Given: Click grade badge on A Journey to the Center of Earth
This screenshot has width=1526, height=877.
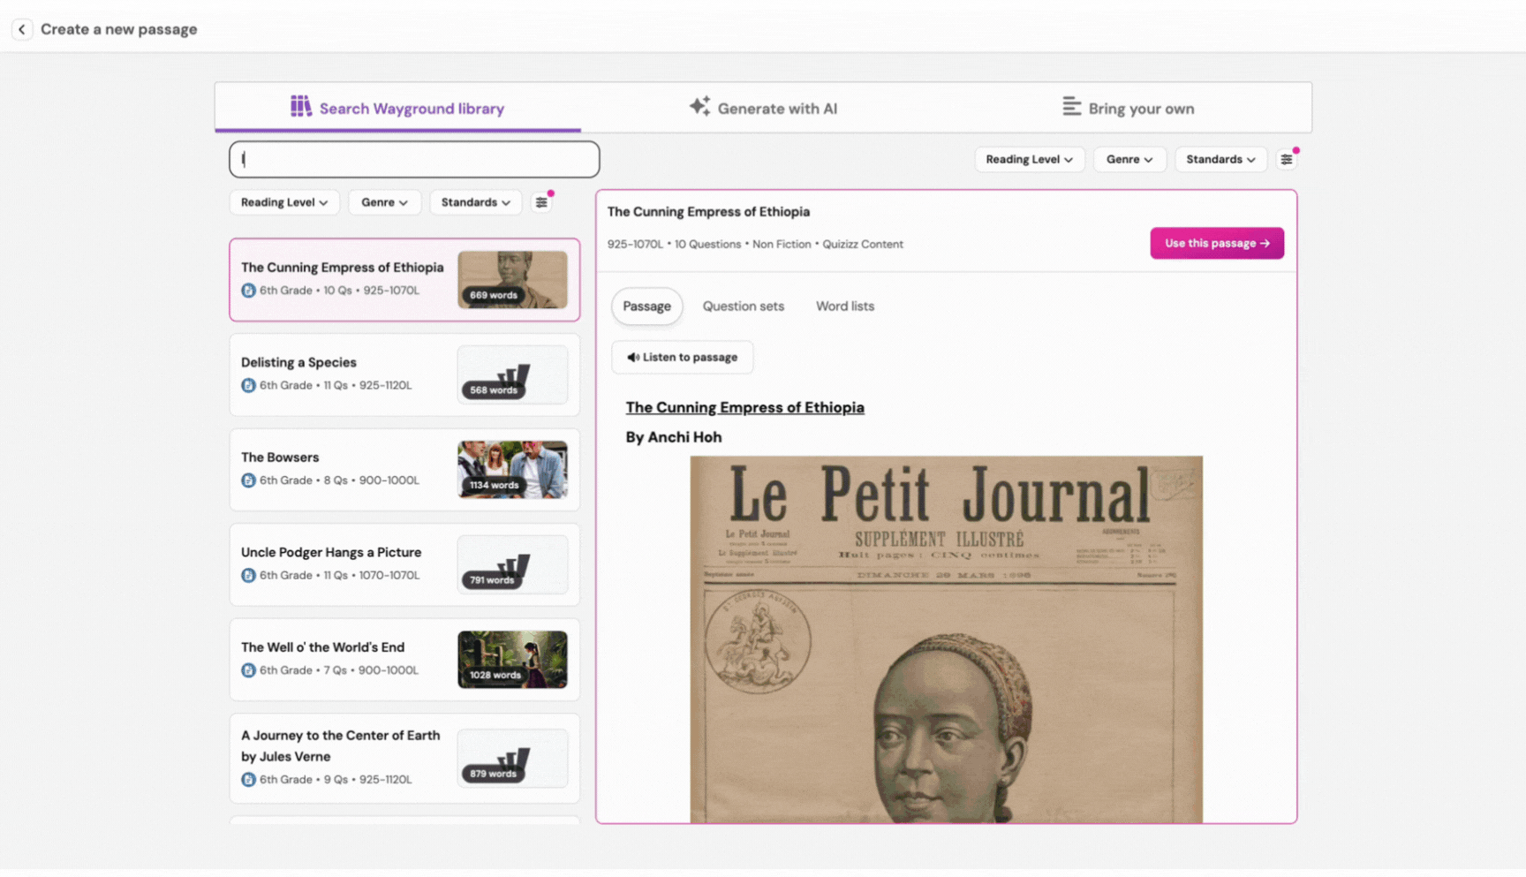Looking at the screenshot, I should point(248,780).
